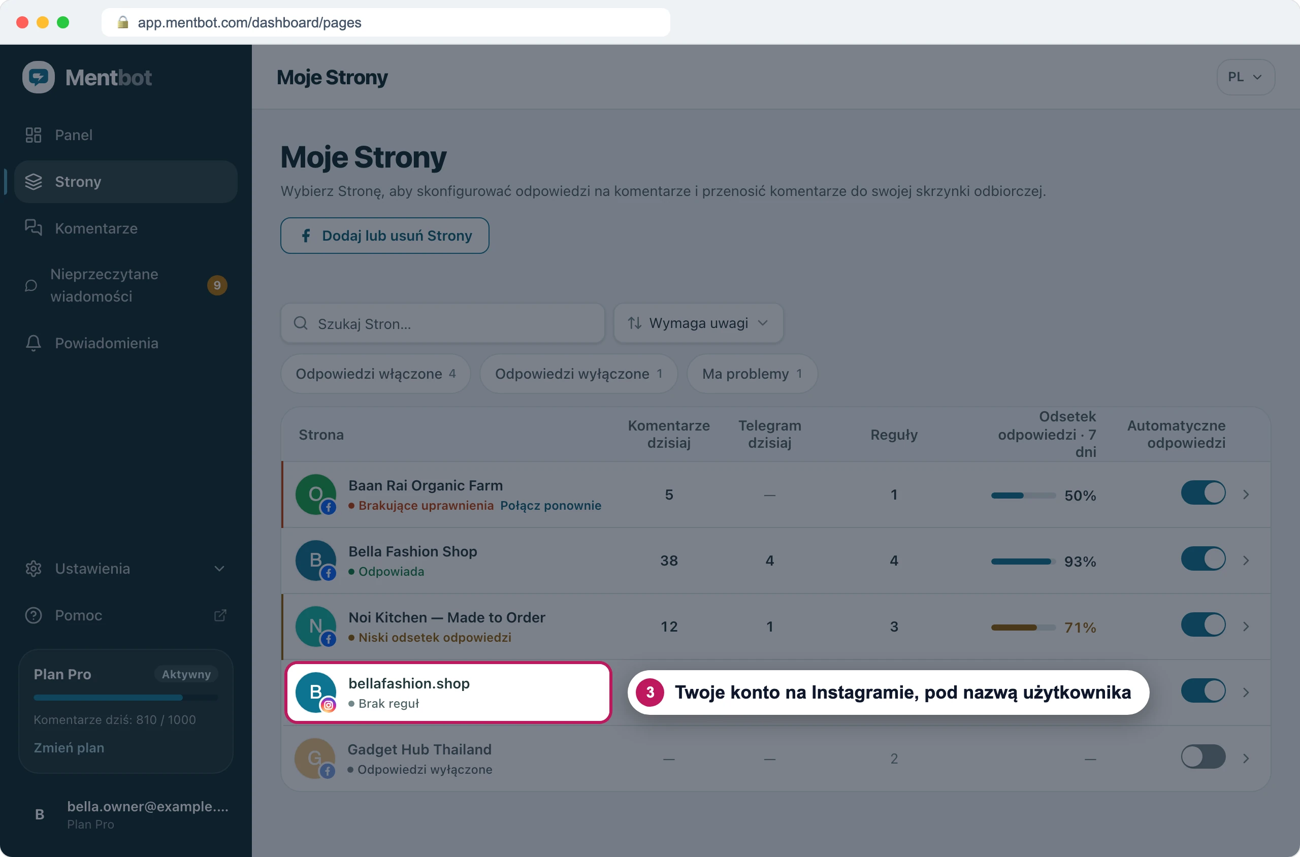Click Baan Rai Organic Farm avatar
Screen dimensions: 1300x857
315,494
